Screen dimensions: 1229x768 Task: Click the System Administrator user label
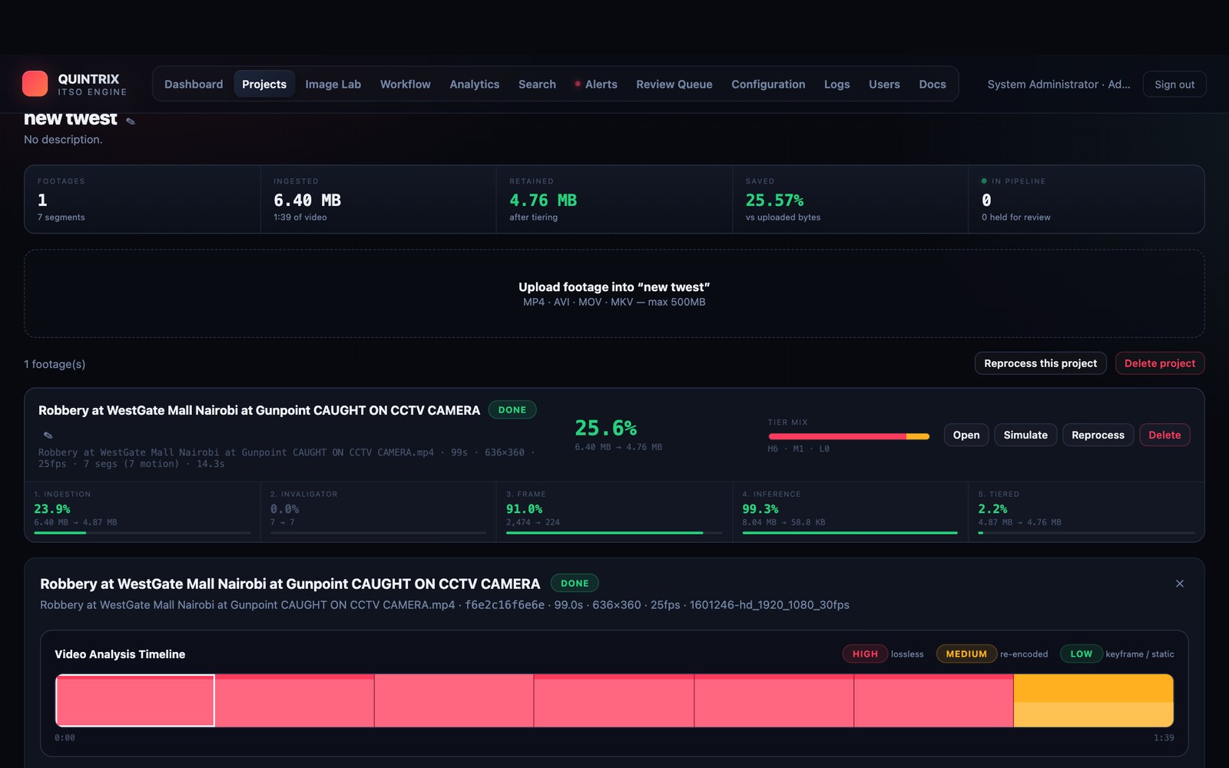[x=1058, y=84]
